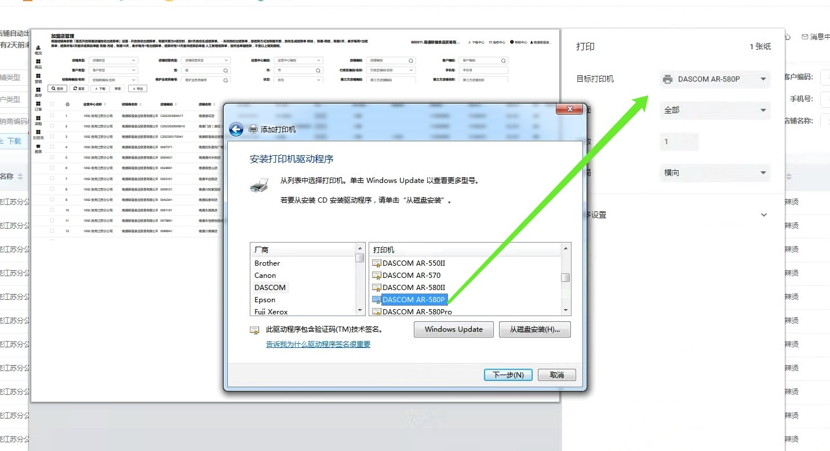830x451 pixels.
Task: Click 采购 sidebar icon in the print preview
Action: (x=38, y=118)
